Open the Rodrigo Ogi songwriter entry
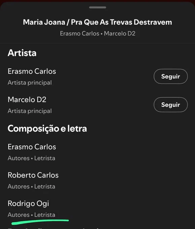195x229 pixels. tap(28, 204)
